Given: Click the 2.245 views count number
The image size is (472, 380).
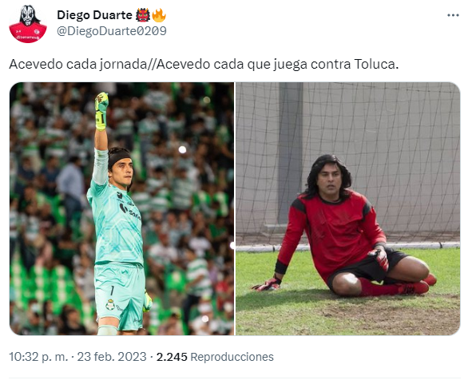Looking at the screenshot, I should coord(172,357).
